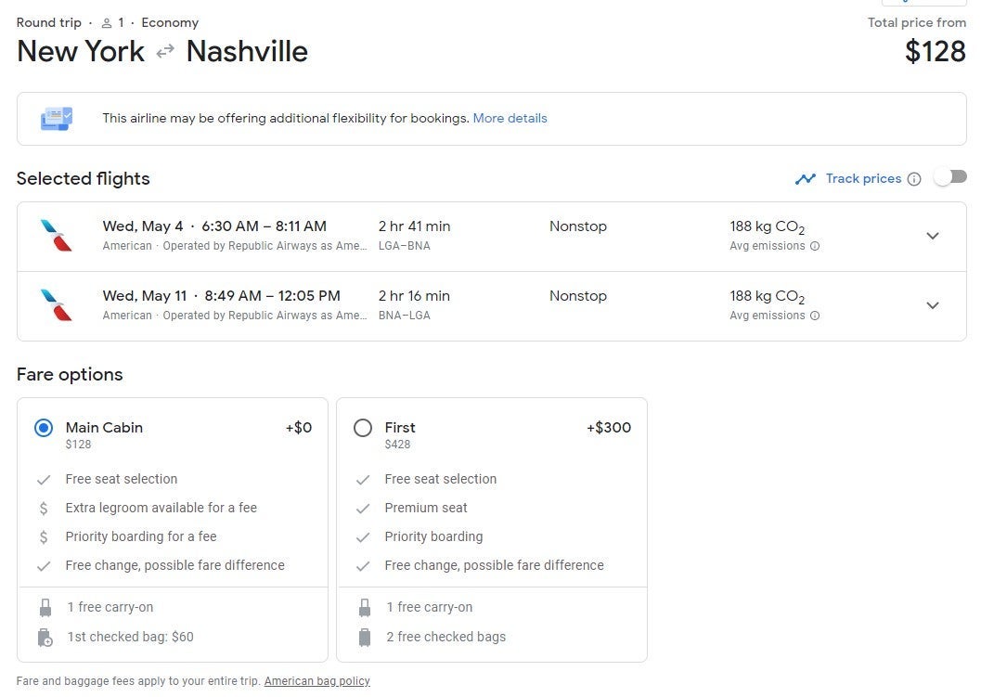The image size is (981, 697).
Task: Open American bag policy link
Action: pos(316,681)
